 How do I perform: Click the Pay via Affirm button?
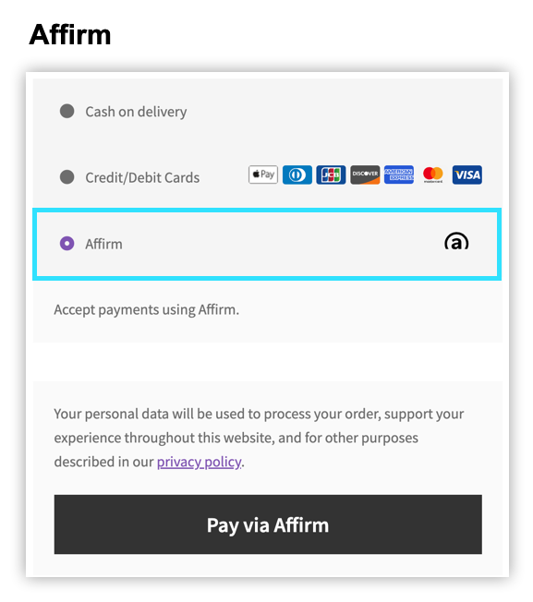click(268, 524)
